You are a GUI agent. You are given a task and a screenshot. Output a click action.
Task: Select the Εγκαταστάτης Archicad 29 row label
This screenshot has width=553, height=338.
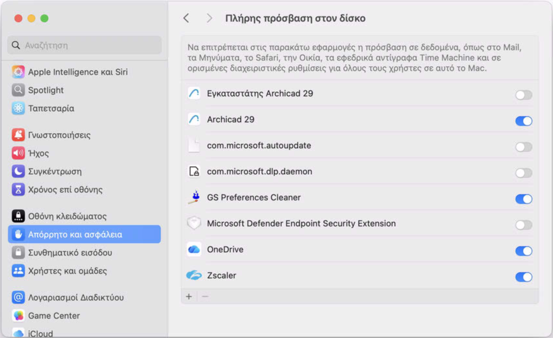260,94
